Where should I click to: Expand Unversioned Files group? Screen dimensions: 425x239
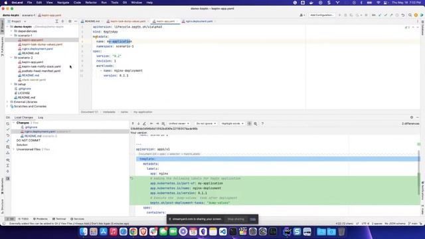point(14,149)
